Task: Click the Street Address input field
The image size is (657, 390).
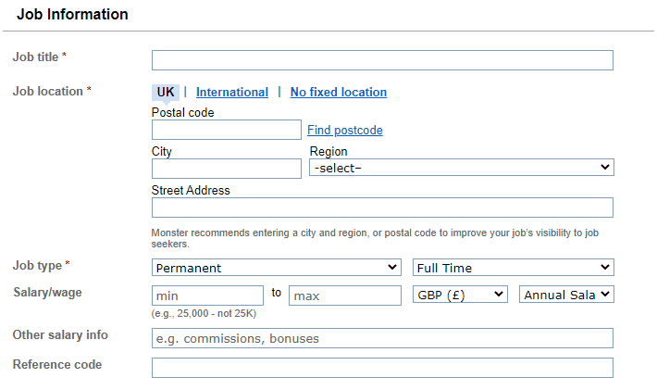Action: (x=382, y=208)
